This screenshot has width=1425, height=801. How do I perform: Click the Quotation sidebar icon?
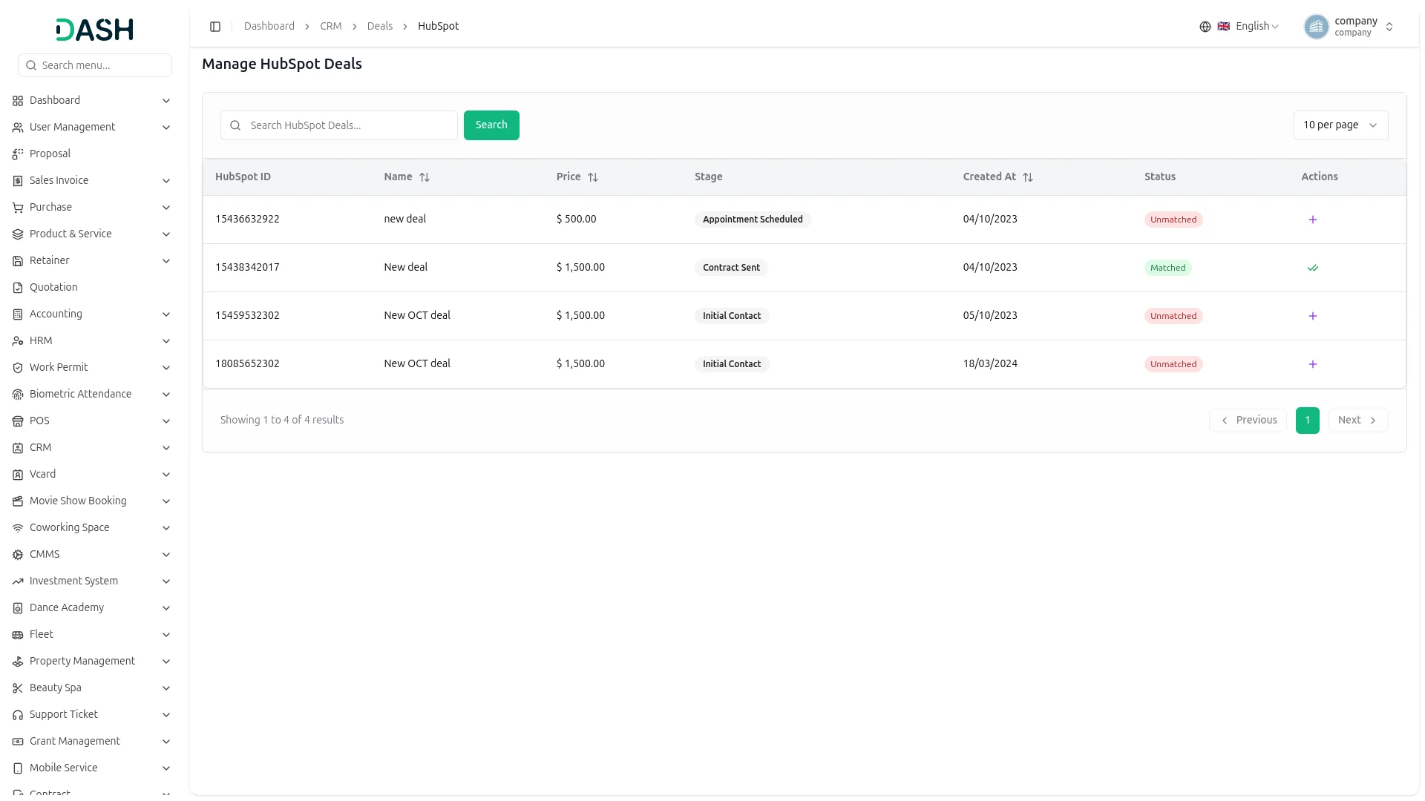pos(18,288)
